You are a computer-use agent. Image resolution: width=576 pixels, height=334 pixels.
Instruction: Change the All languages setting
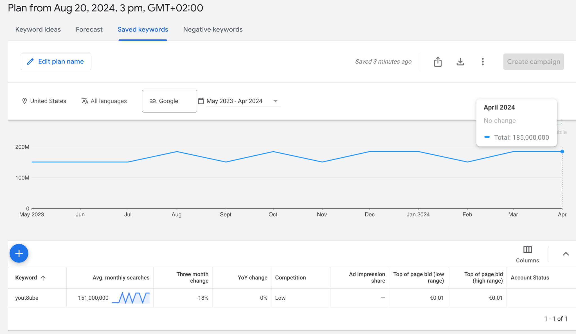104,101
